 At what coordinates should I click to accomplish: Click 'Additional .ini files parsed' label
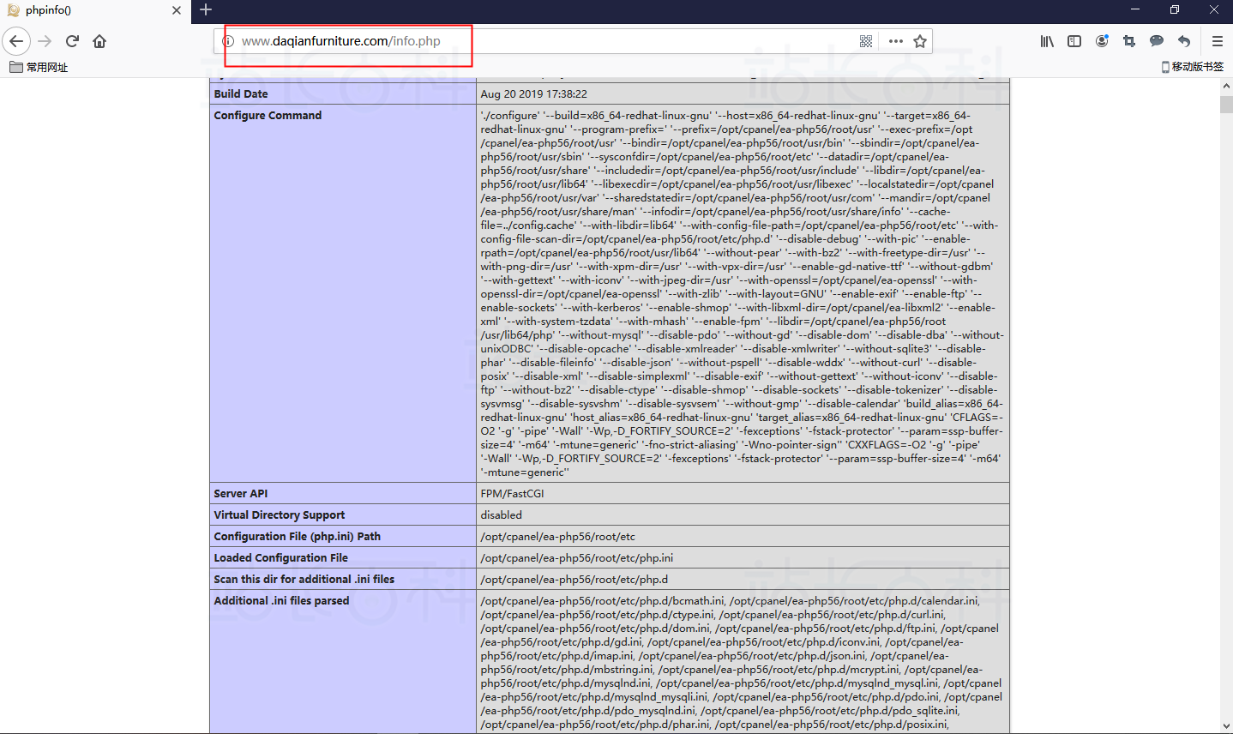point(281,601)
